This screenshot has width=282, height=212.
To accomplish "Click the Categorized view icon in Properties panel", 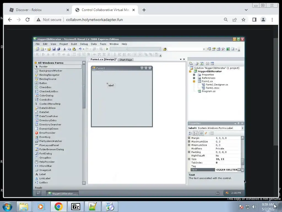I will pyautogui.click(x=190, y=133).
